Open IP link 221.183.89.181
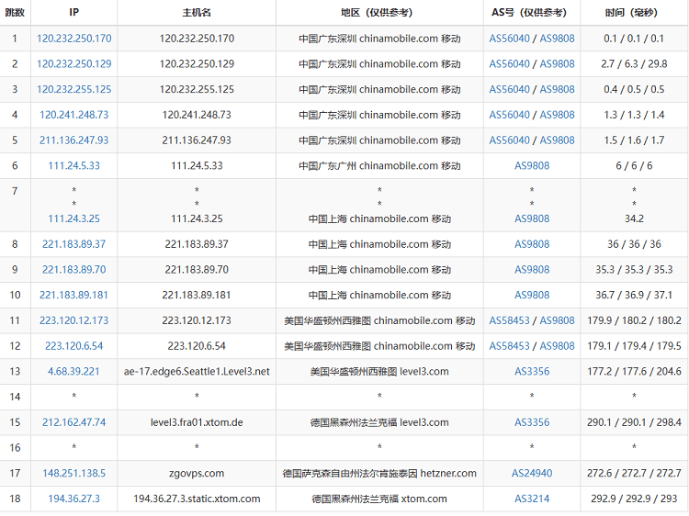 [x=73, y=295]
